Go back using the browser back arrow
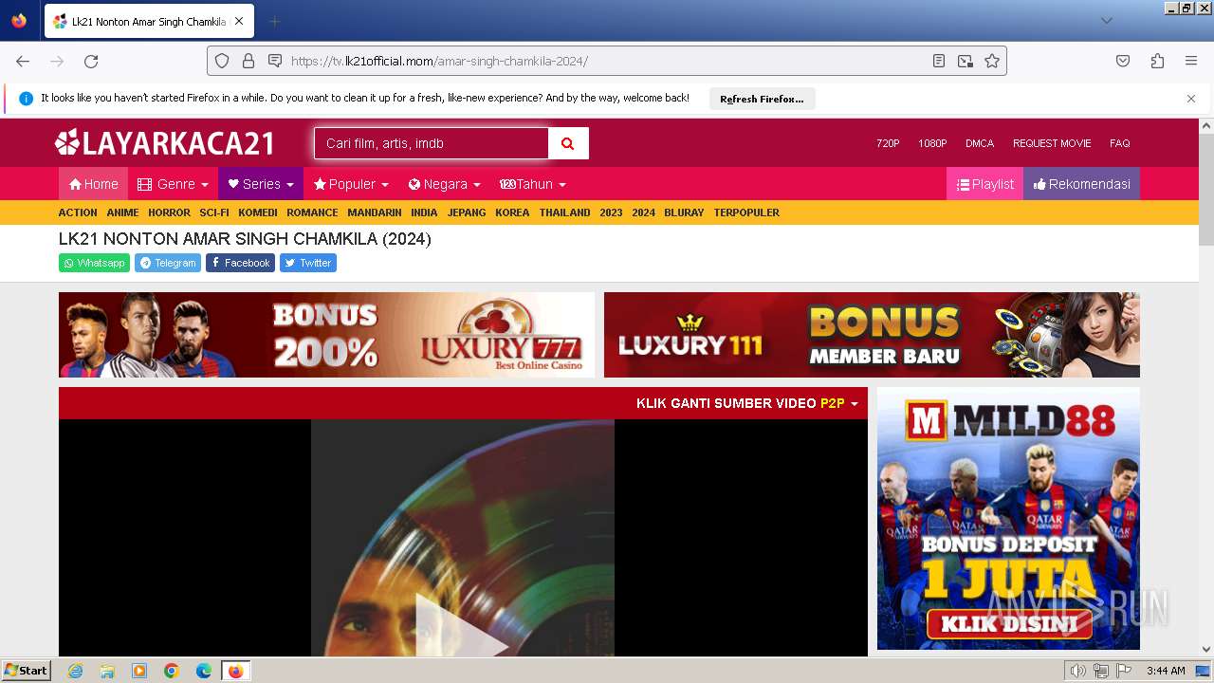This screenshot has width=1214, height=683. 23,61
